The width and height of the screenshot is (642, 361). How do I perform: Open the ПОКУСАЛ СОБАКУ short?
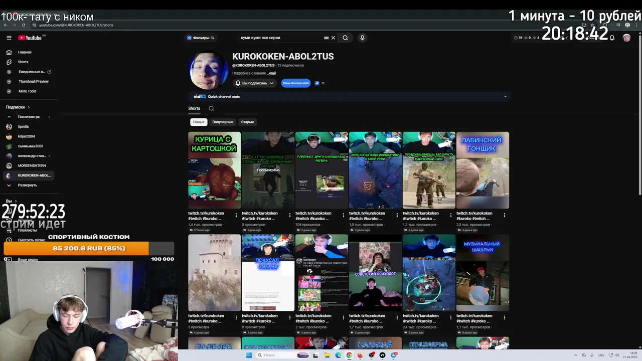(268, 273)
